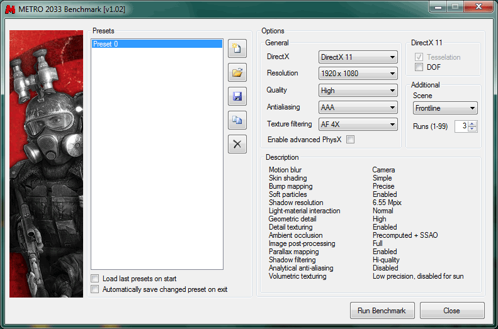Open a preset file with folder icon
Screen dimensions: 498x329
pos(237,72)
